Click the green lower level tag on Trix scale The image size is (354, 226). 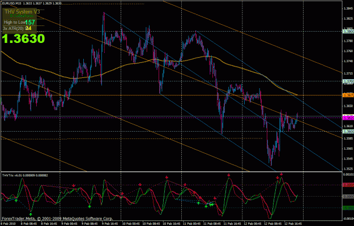click(x=348, y=208)
